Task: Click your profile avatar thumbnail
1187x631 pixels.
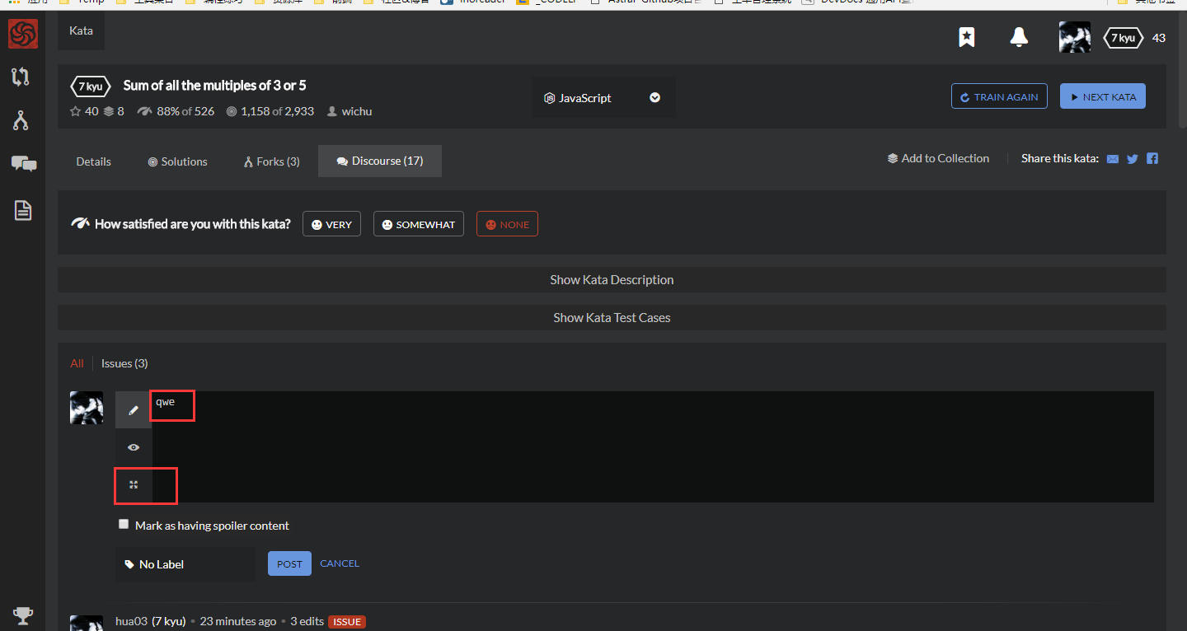Action: [x=1074, y=37]
